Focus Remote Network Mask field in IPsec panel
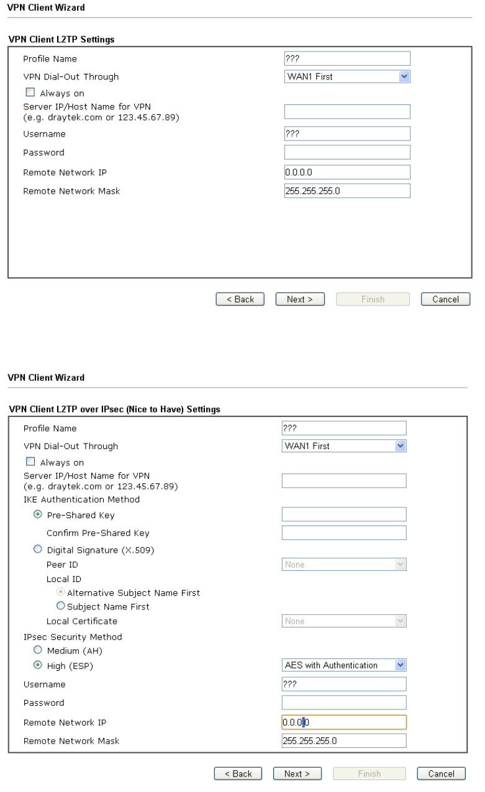 point(344,741)
